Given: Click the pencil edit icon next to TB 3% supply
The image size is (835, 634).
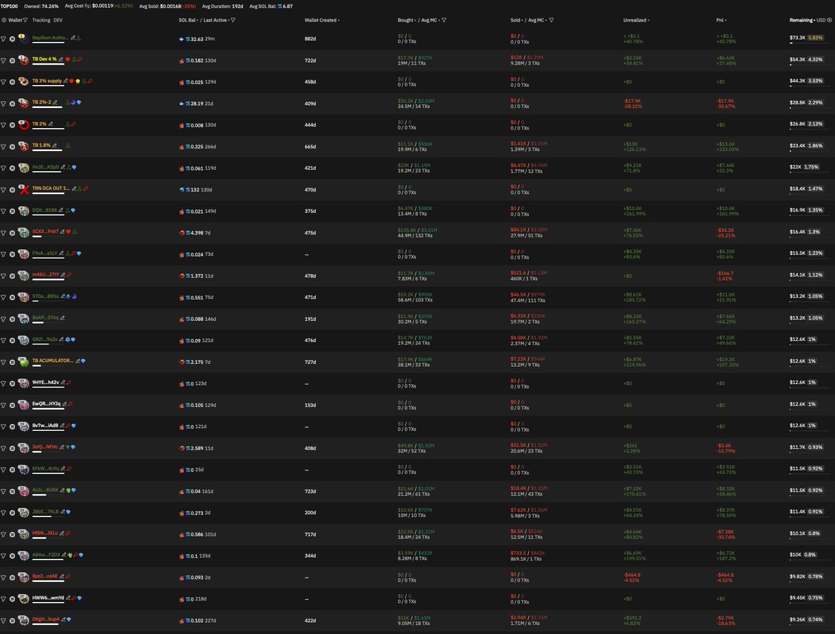Looking at the screenshot, I should click(65, 81).
